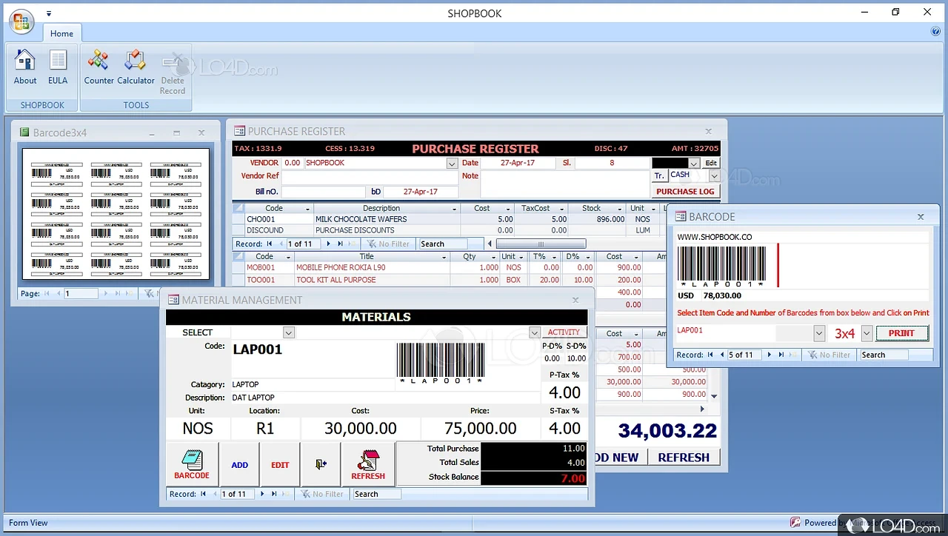Screen dimensions: 948x536
Task: Click the Cost value 30,000.00 in Materials
Action: 360,428
